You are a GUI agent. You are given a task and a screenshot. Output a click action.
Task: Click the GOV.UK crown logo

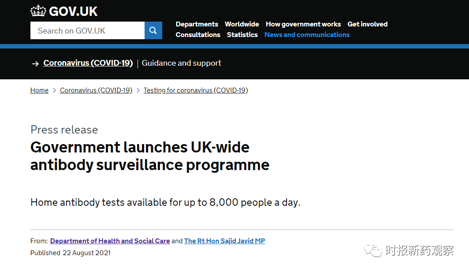coord(38,11)
